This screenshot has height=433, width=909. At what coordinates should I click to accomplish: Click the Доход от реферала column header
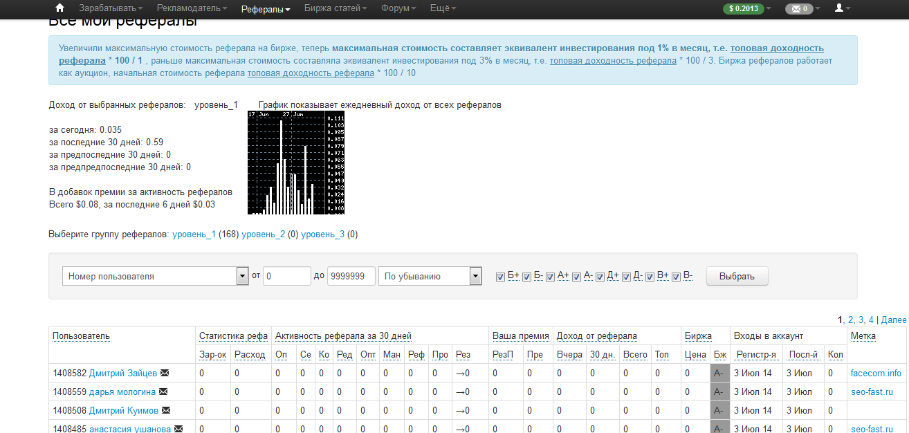coord(597,336)
